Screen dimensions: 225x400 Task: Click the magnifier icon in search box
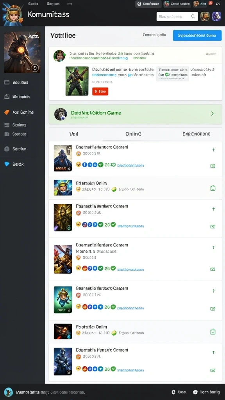click(193, 16)
